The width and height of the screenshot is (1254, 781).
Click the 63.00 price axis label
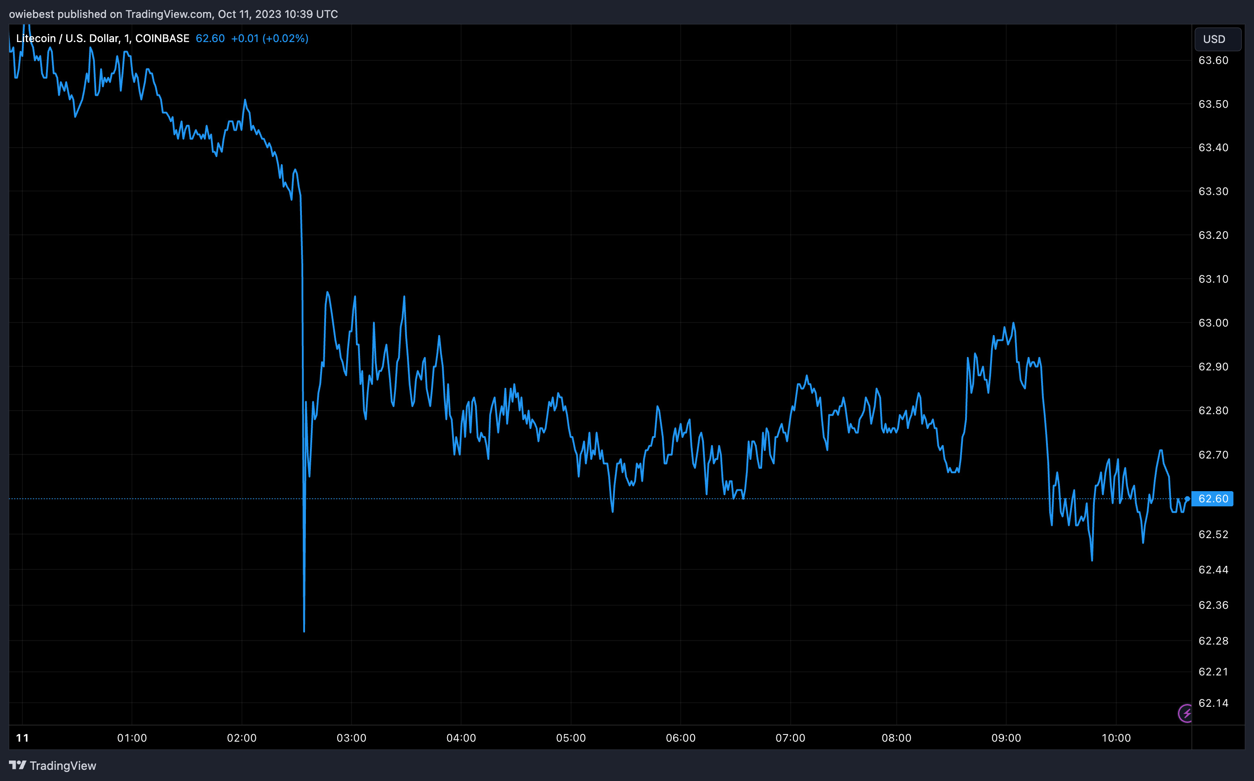click(1213, 323)
